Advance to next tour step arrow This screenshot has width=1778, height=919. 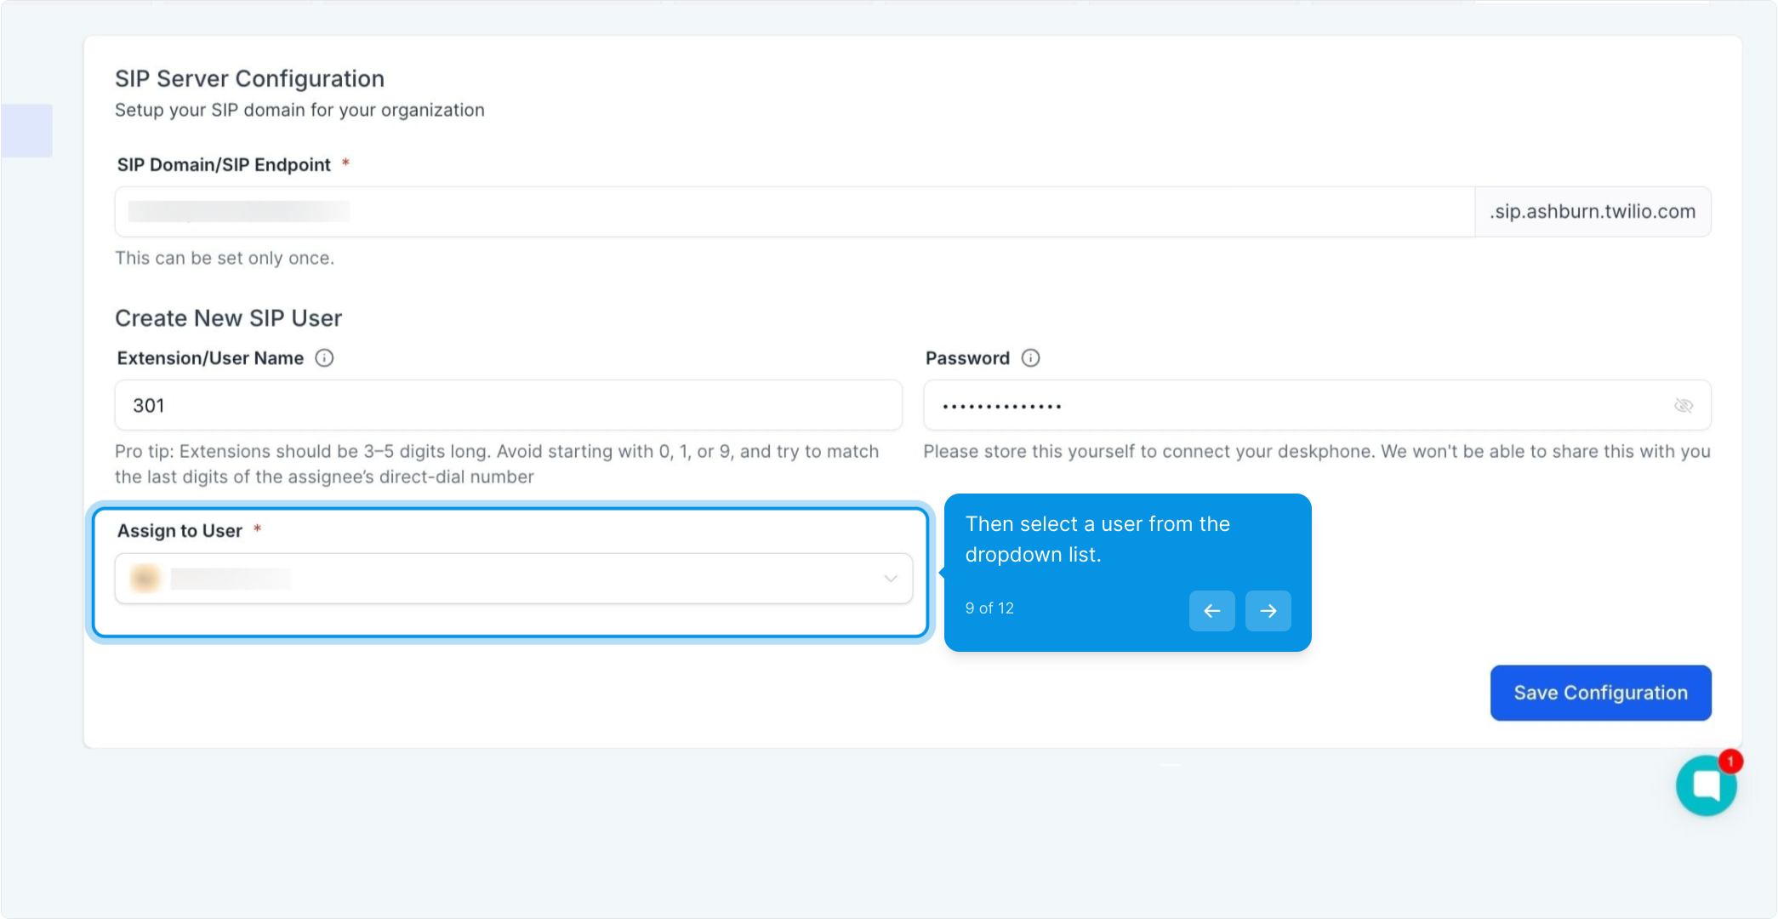(1268, 611)
